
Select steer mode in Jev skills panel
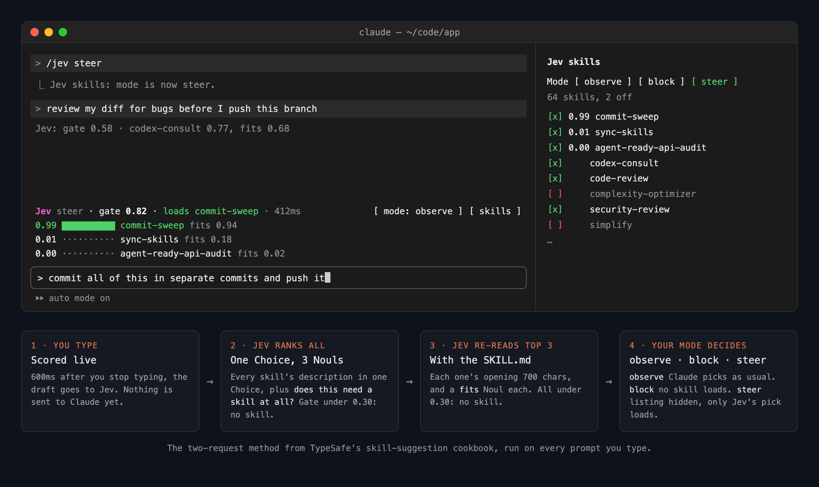[x=715, y=82]
